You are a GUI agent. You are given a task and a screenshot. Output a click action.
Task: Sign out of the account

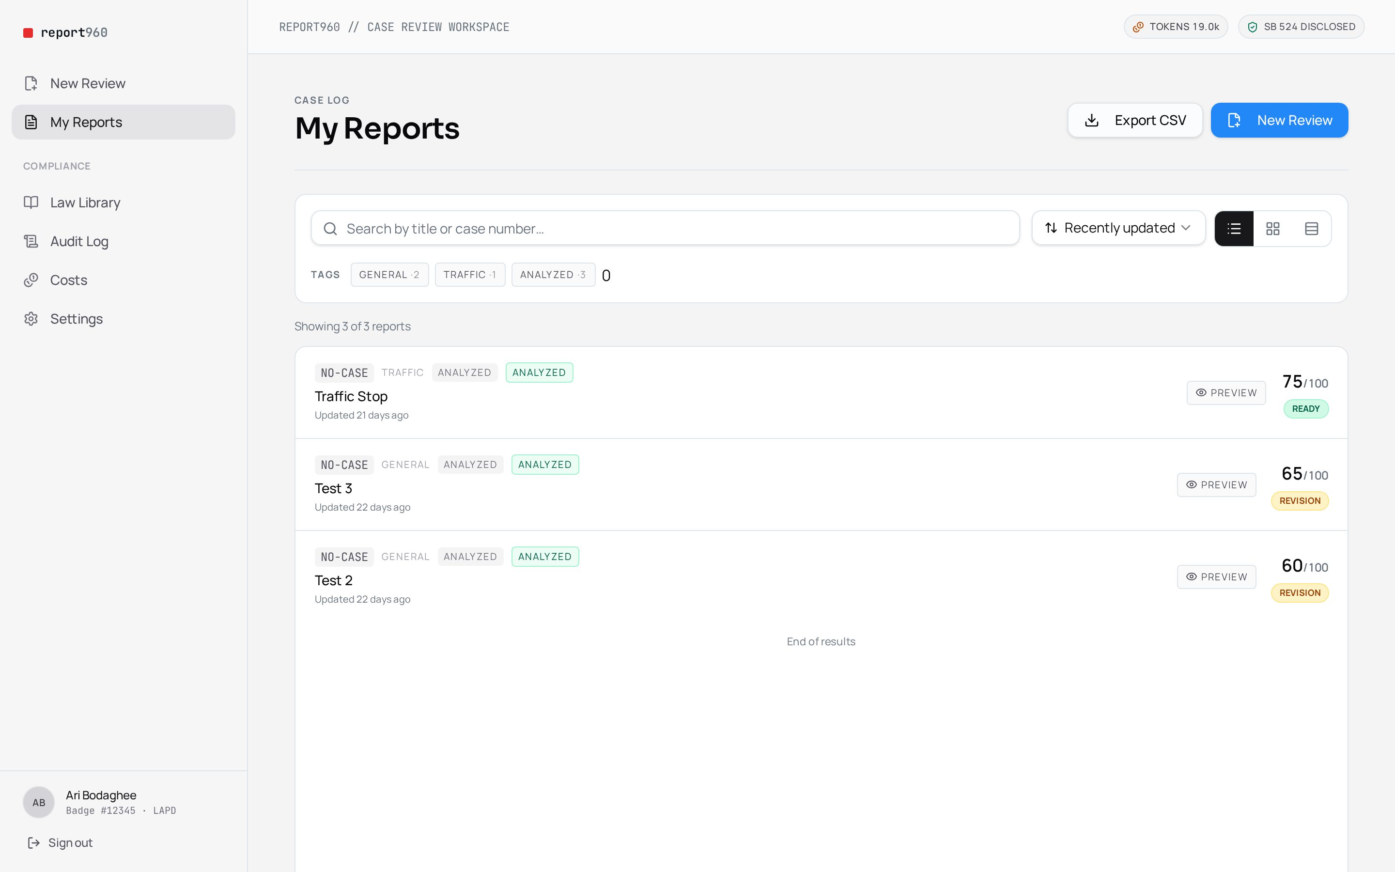pyautogui.click(x=60, y=843)
